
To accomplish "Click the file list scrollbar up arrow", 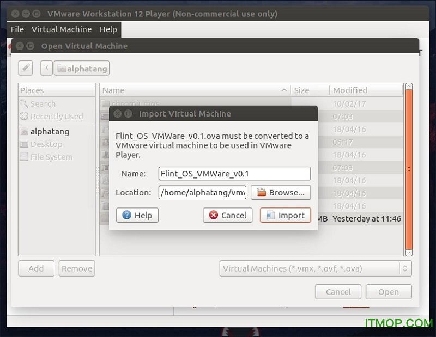I will point(409,86).
